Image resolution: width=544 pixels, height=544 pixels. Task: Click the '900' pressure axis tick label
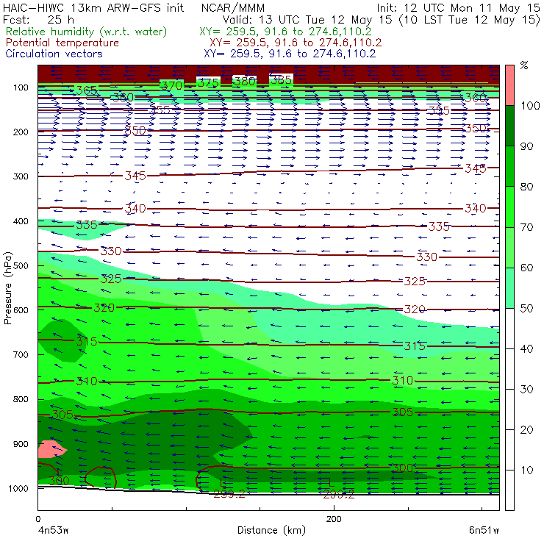pyautogui.click(x=21, y=444)
